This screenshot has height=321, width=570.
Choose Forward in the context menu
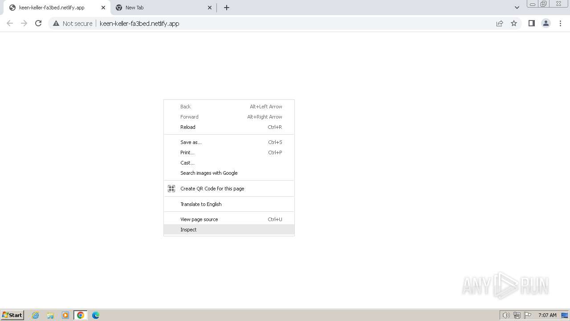[x=229, y=117]
